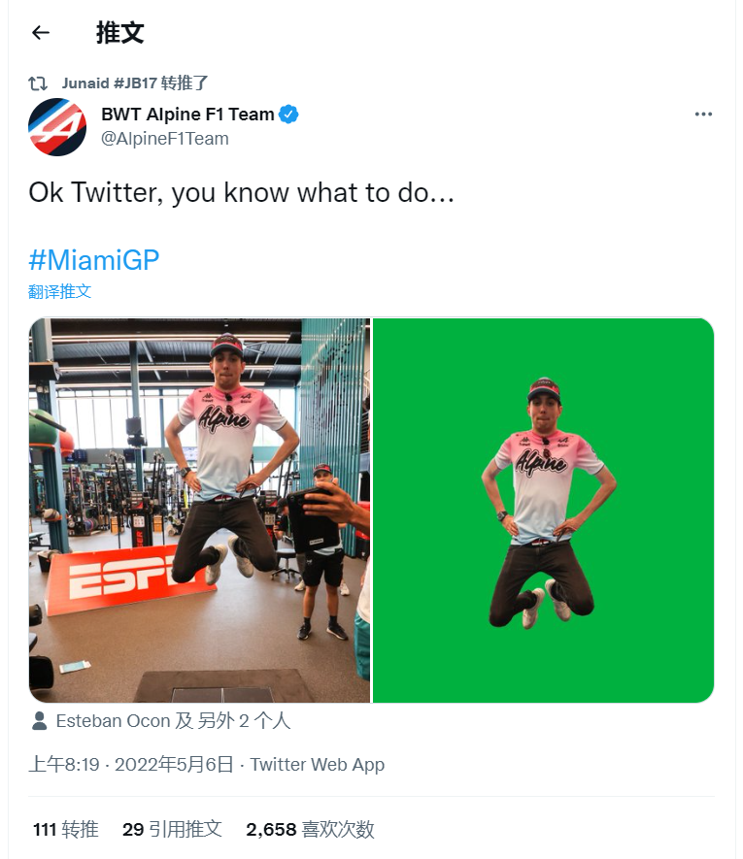Click the BWT Alpine F1 Team name
This screenshot has height=859, width=743.
(x=187, y=115)
